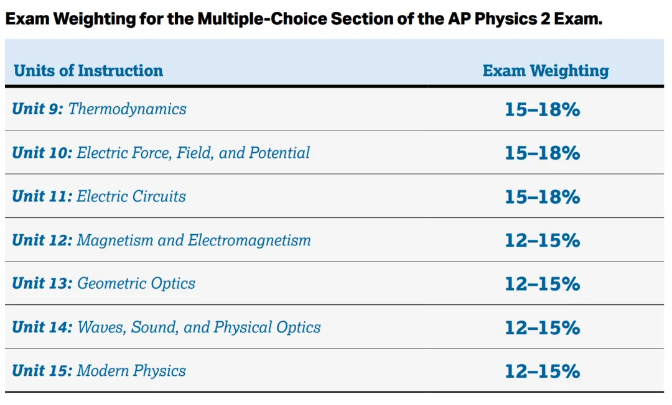
Task: Open Unit 13: Geometric Optics row
Action: click(104, 283)
